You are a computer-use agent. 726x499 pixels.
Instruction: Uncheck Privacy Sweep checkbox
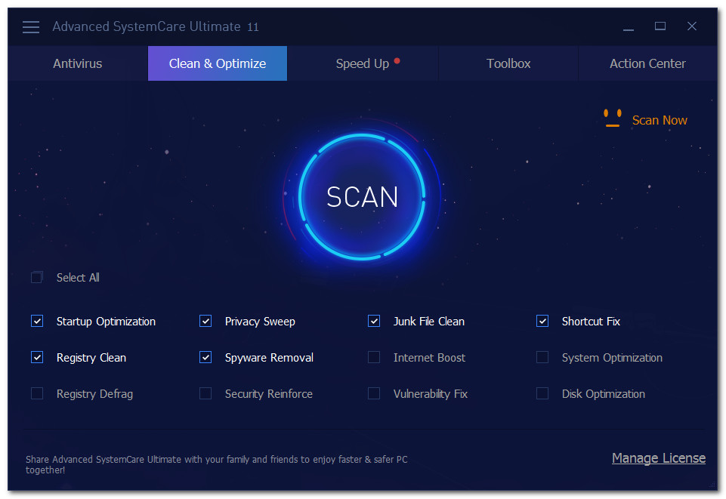[205, 321]
